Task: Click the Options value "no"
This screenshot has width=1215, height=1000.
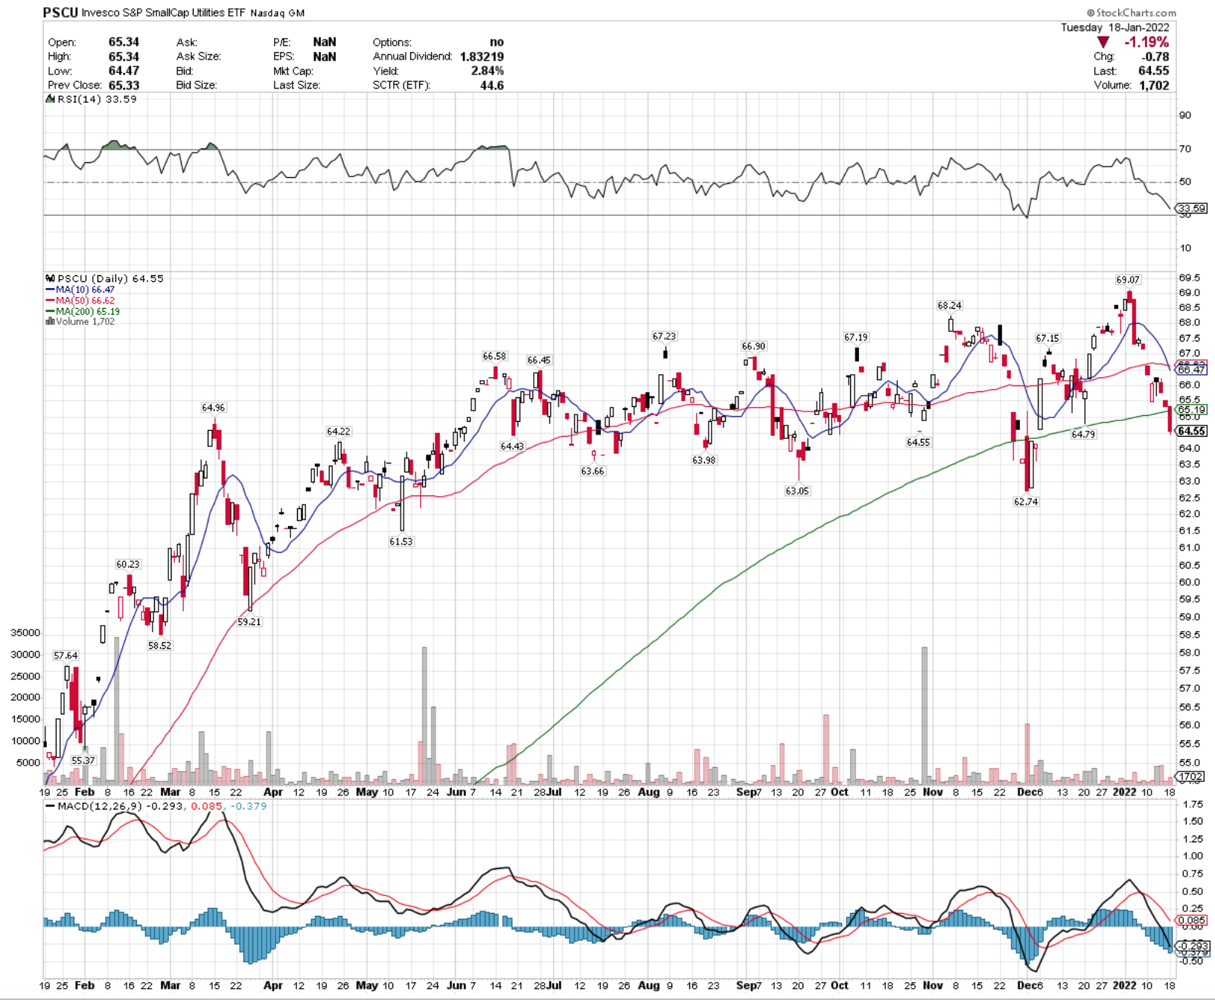Action: 497,42
